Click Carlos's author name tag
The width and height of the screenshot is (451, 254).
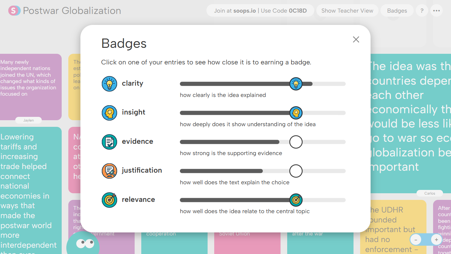tap(430, 193)
